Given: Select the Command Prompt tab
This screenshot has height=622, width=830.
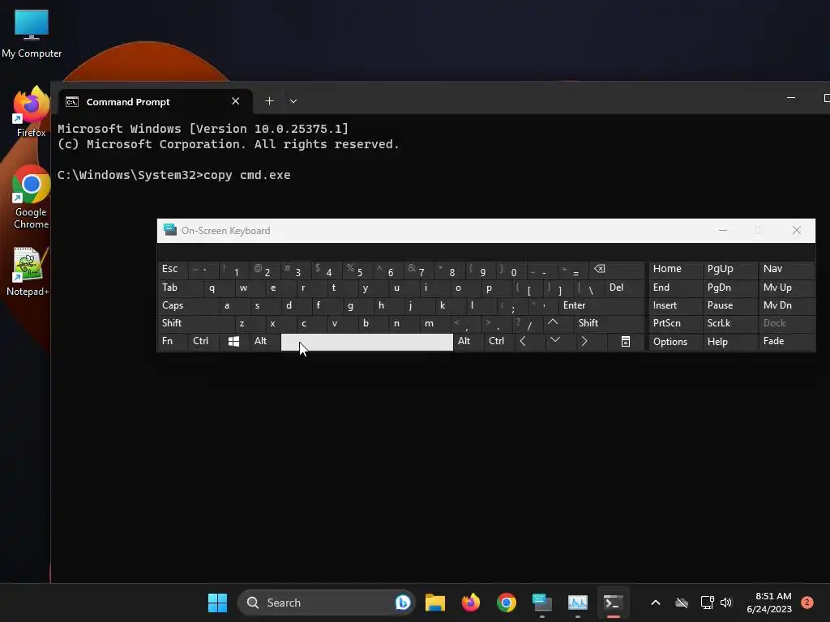Looking at the screenshot, I should pos(155,101).
